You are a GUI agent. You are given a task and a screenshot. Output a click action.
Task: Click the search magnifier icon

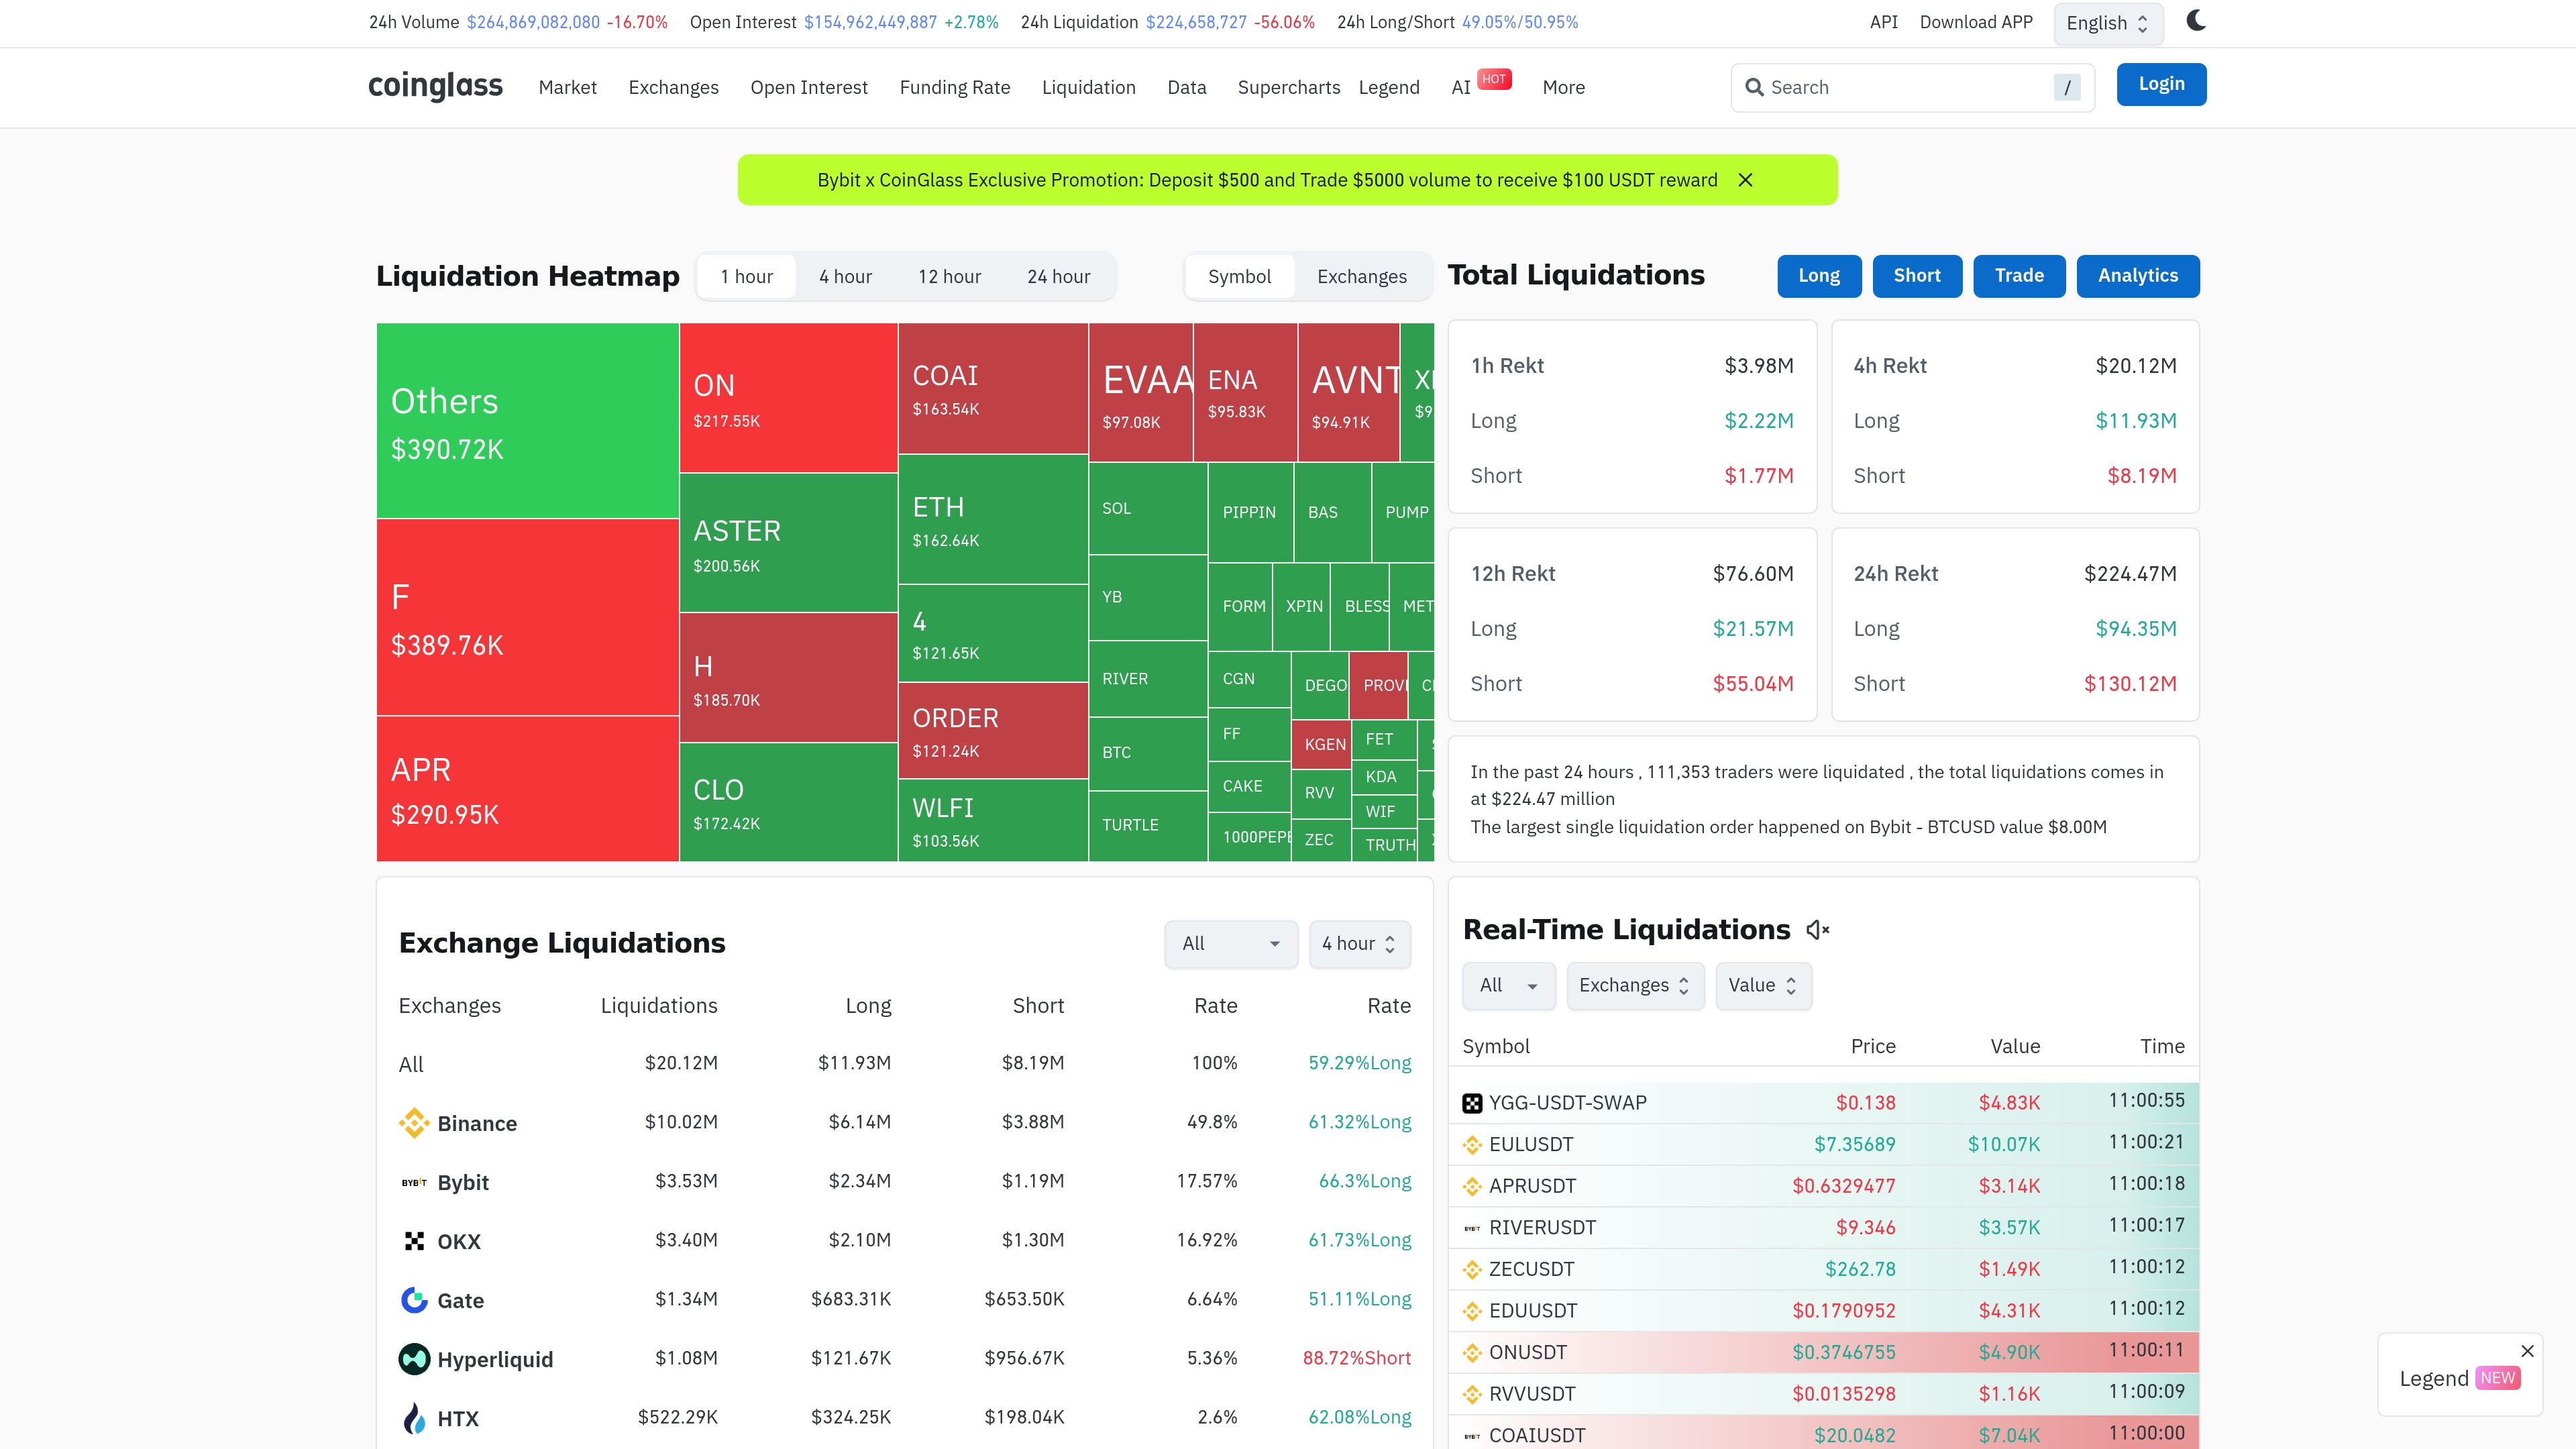[1754, 87]
